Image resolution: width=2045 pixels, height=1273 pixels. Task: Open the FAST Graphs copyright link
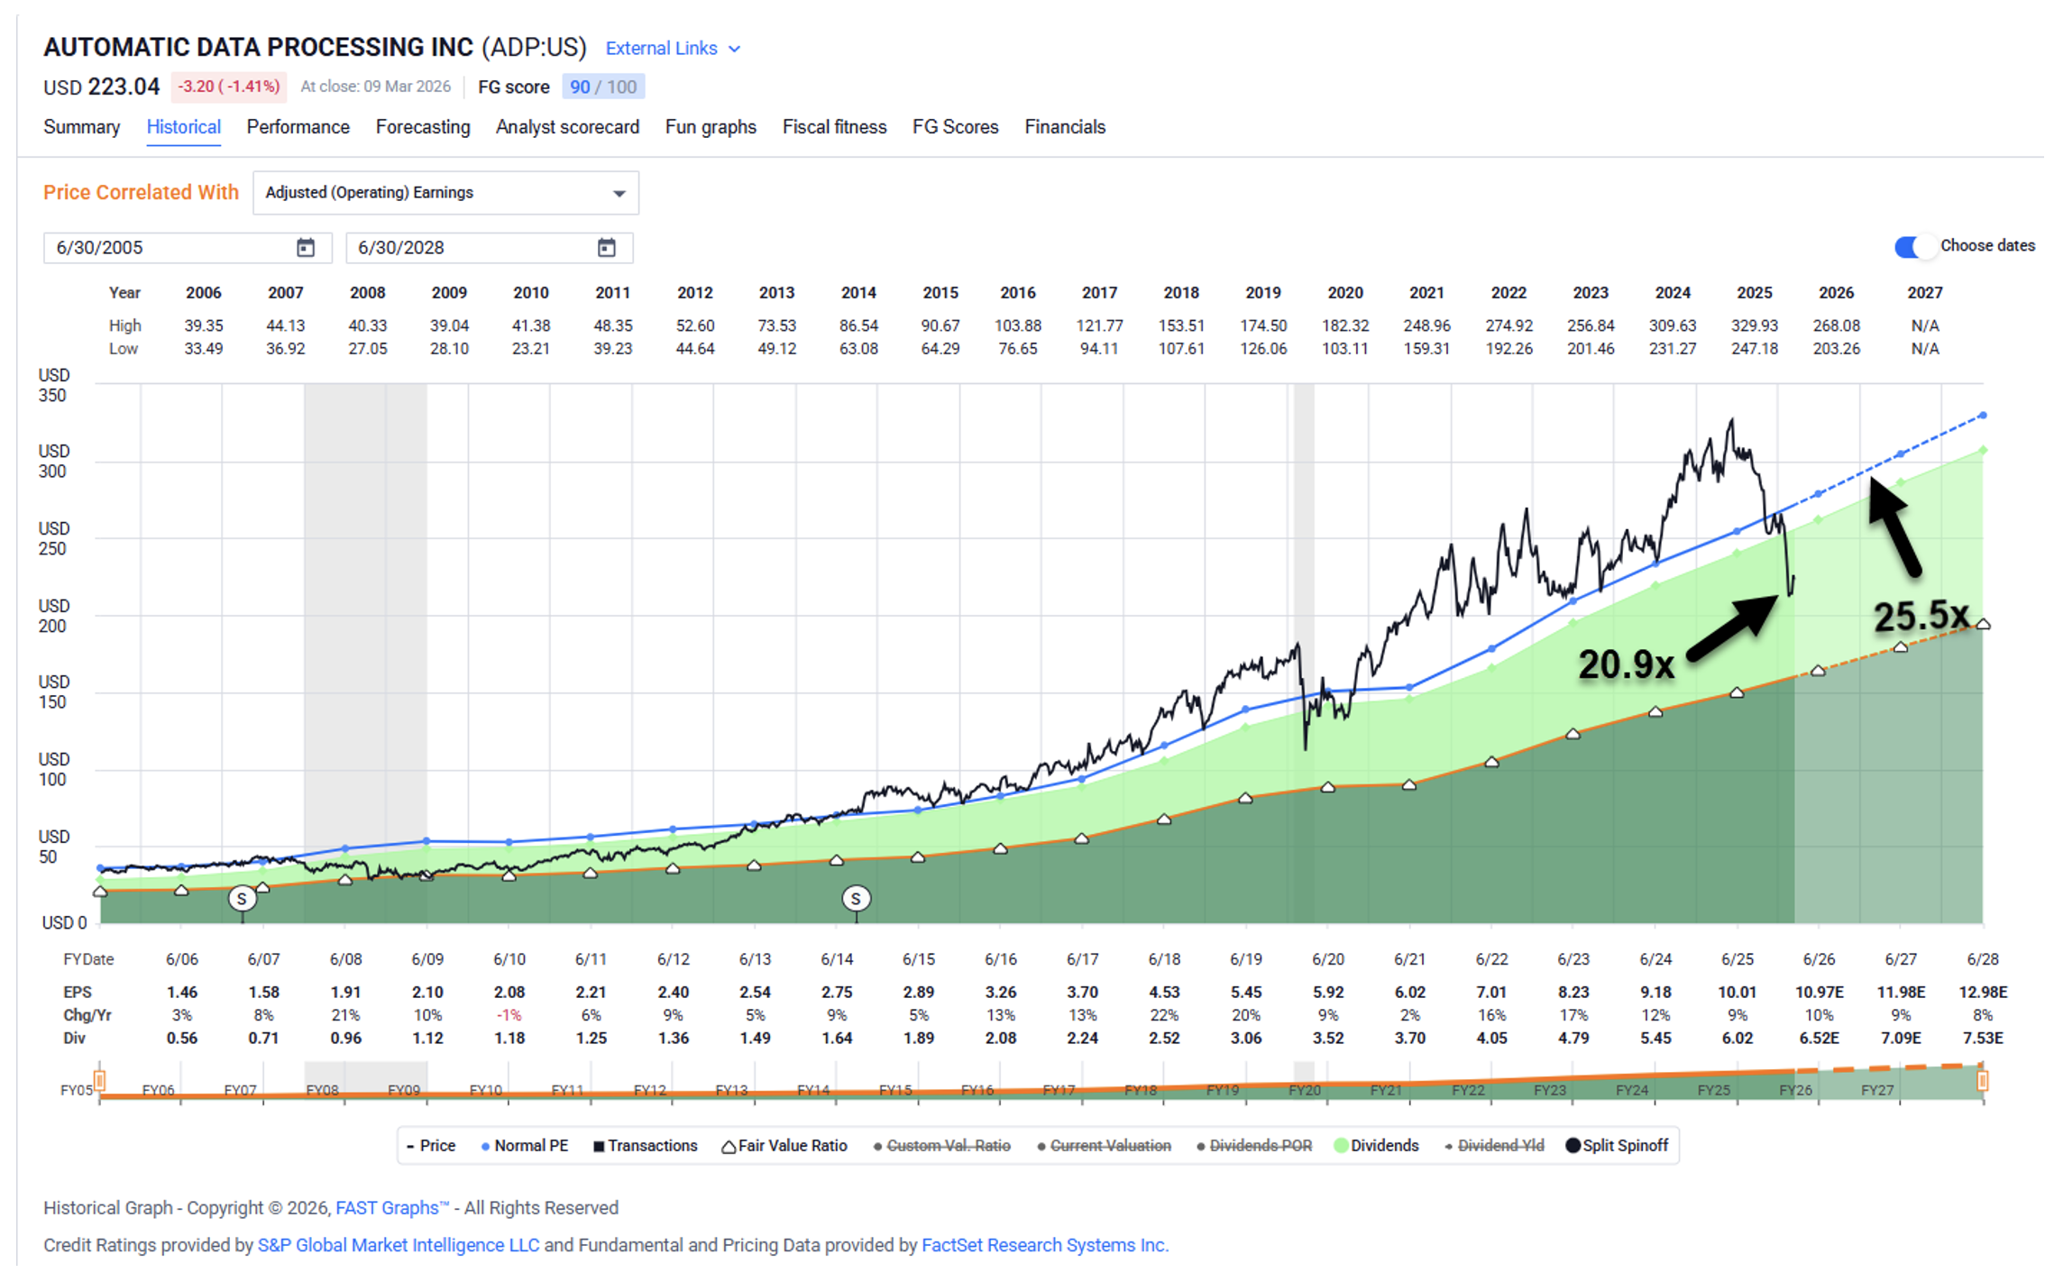point(390,1207)
